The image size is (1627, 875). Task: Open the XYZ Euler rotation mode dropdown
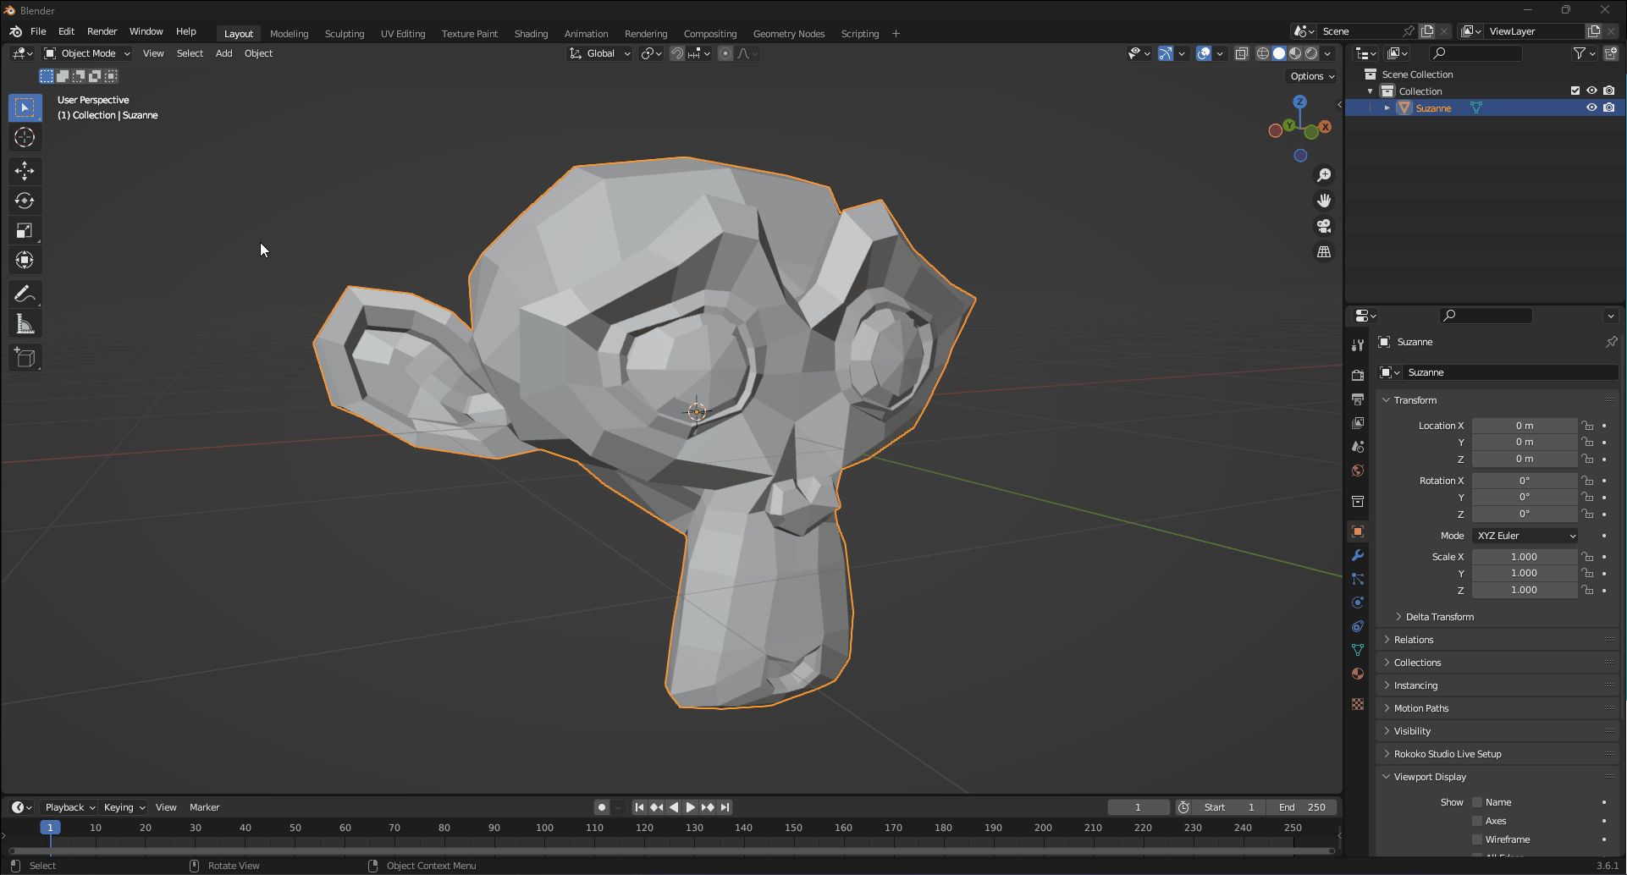1525,536
